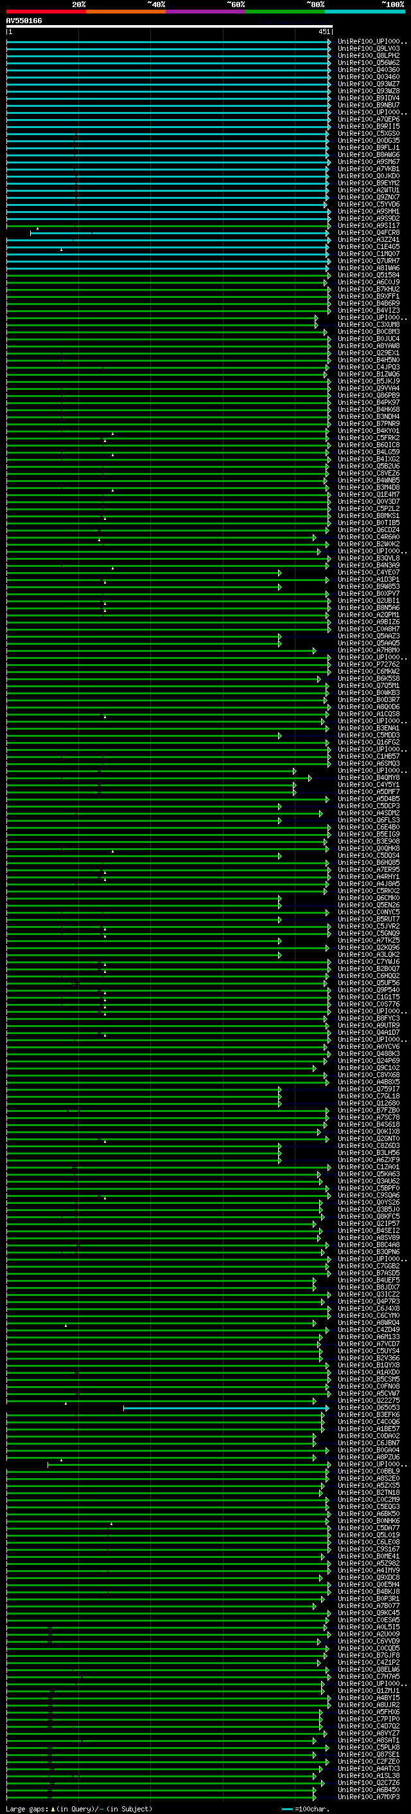Click the green ~80% identity color band
Screen dimensions: 411x1814
click(285, 12)
